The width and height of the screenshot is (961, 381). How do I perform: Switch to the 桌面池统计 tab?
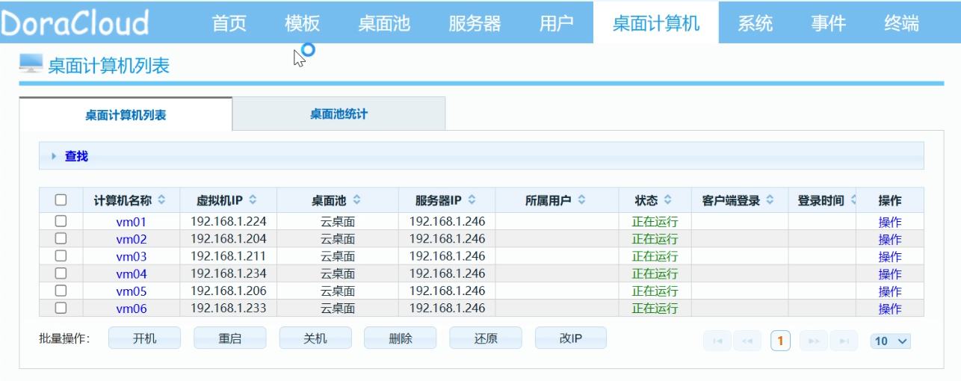pos(339,115)
